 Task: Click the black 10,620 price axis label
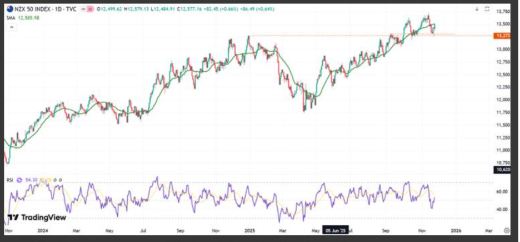pos(502,170)
